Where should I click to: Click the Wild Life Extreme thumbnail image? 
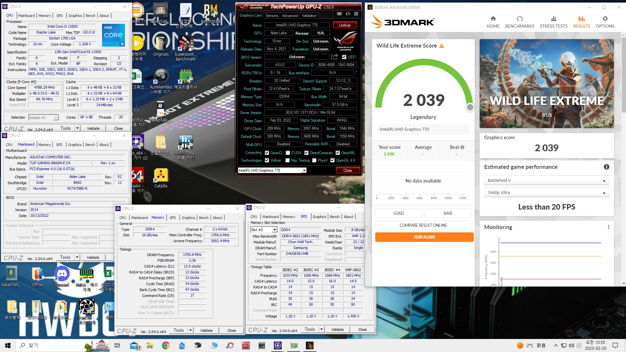point(547,84)
